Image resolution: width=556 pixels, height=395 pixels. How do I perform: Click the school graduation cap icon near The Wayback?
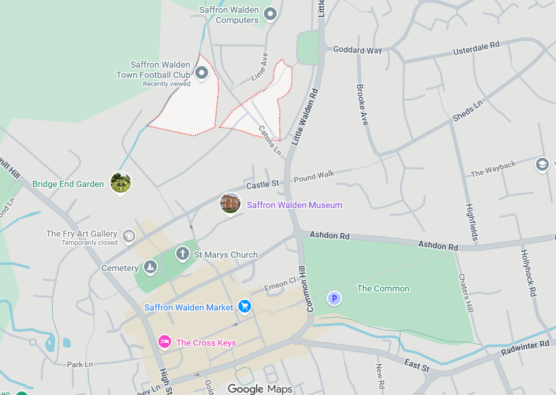pos(542,165)
